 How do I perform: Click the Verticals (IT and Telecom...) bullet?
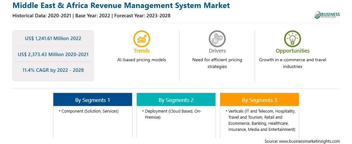coord(262,120)
